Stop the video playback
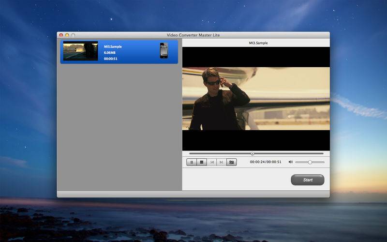The height and width of the screenshot is (242, 387). pyautogui.click(x=202, y=162)
